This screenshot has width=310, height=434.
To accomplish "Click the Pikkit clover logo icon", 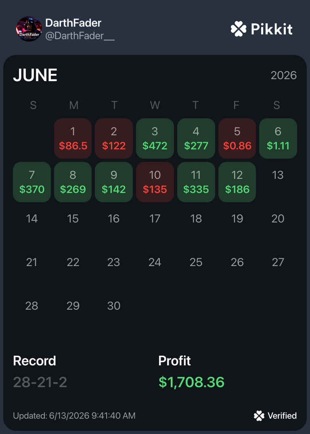I will click(238, 29).
